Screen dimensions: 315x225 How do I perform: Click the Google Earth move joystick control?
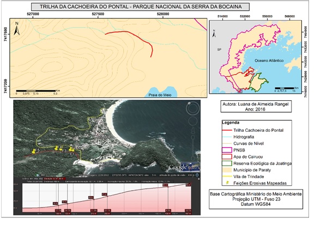pyautogui.click(x=193, y=121)
